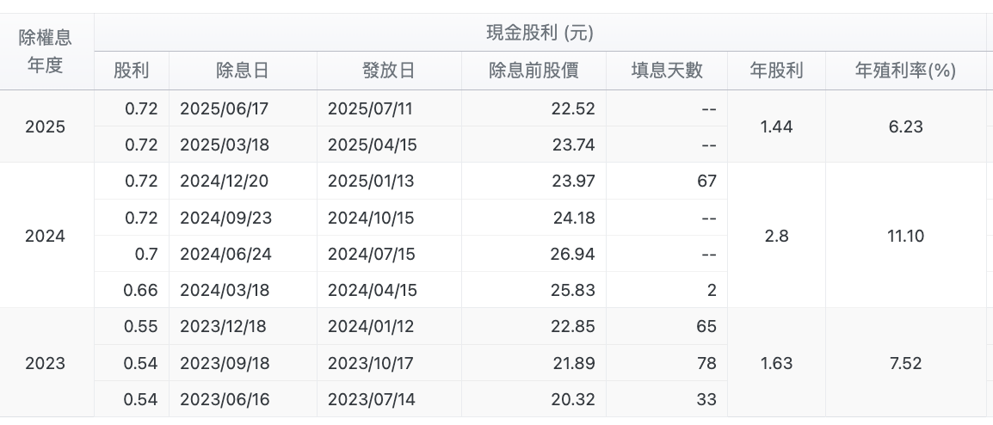The height and width of the screenshot is (425, 993).
Task: Select the 股利 column header
Action: point(132,71)
